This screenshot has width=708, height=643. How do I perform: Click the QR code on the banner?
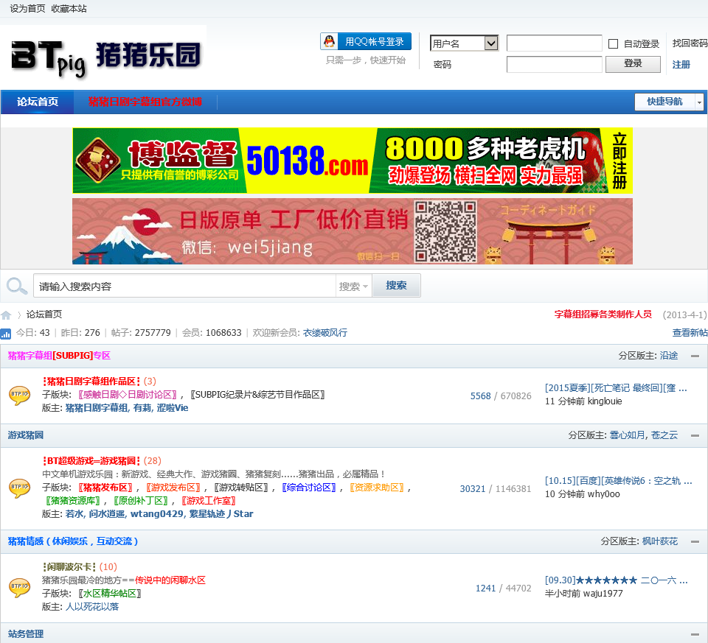(445, 231)
